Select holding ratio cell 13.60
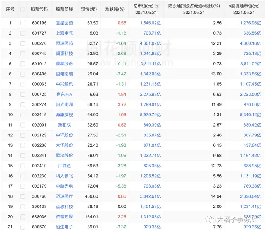This screenshot has width=265, height=231. [x=216, y=74]
